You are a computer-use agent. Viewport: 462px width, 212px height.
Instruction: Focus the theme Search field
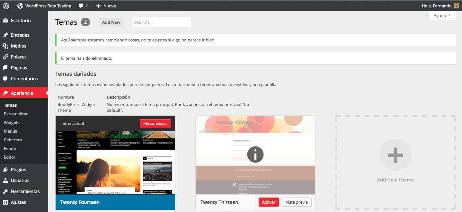coord(161,22)
